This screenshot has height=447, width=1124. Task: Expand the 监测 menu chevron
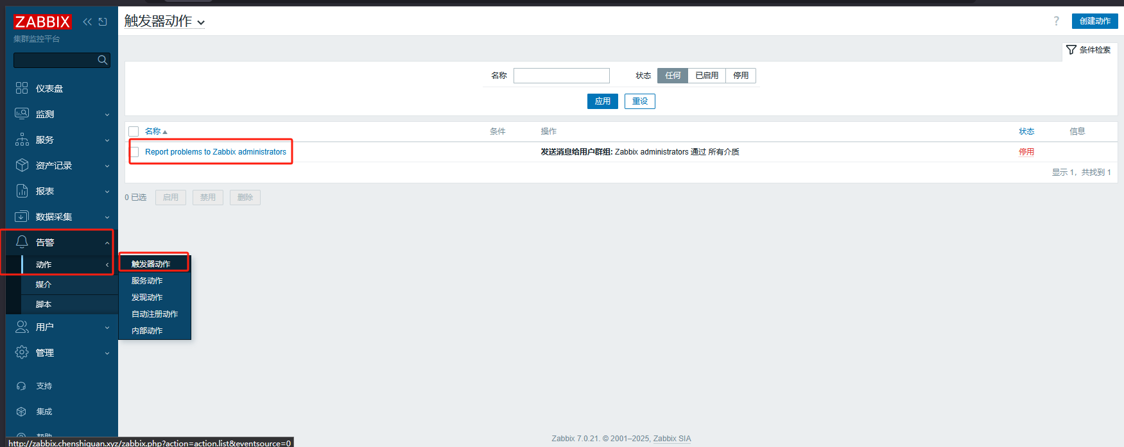tap(107, 115)
